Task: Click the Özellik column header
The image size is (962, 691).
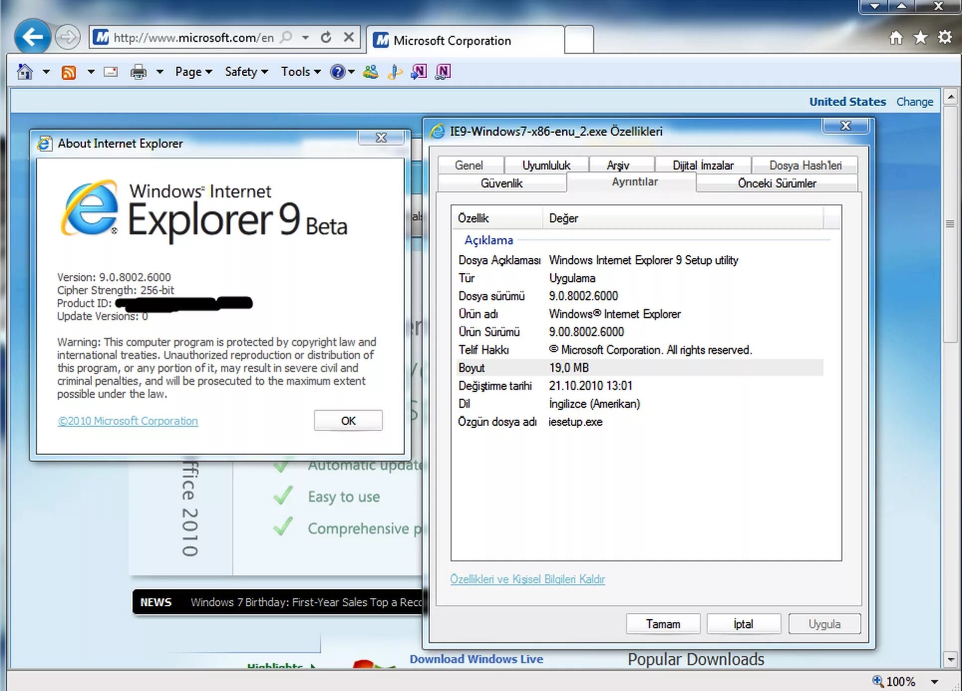Action: (497, 218)
